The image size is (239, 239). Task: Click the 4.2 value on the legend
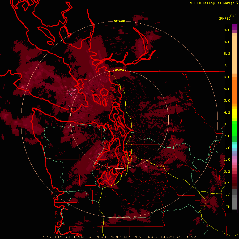tap(227, 113)
